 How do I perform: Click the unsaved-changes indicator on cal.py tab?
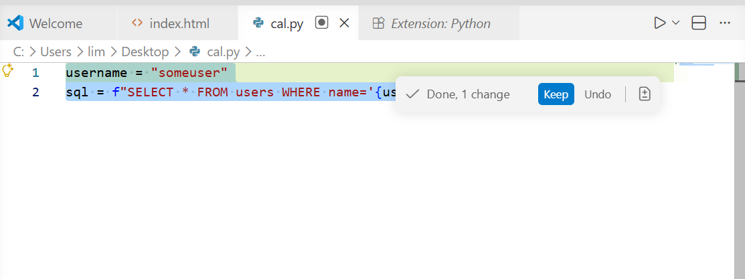(x=322, y=23)
